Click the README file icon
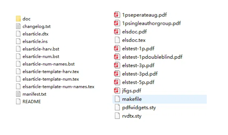 pos(18,101)
